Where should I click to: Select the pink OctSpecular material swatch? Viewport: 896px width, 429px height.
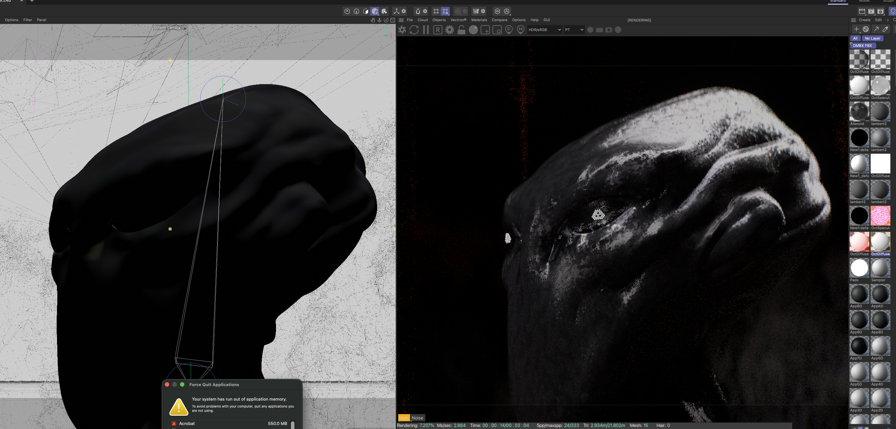point(880,216)
